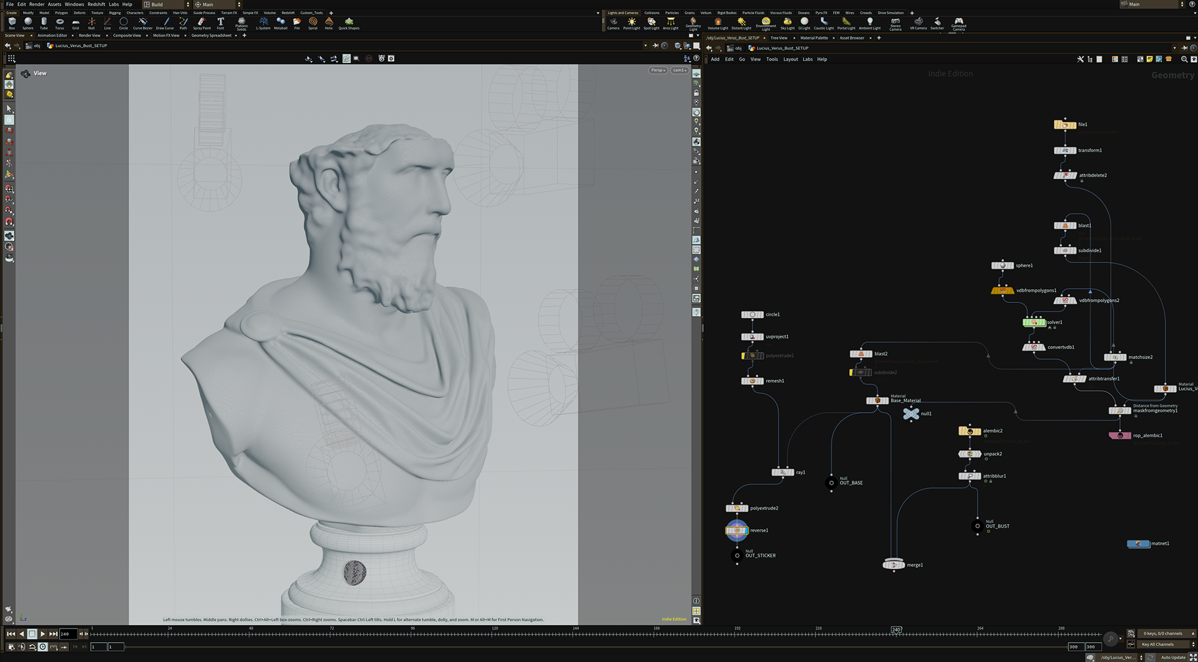Click timeline at frame 120 marker
This screenshot has width=1198, height=662.
[495, 633]
